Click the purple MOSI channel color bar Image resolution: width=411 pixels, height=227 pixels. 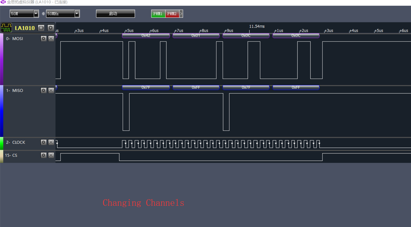2,59
